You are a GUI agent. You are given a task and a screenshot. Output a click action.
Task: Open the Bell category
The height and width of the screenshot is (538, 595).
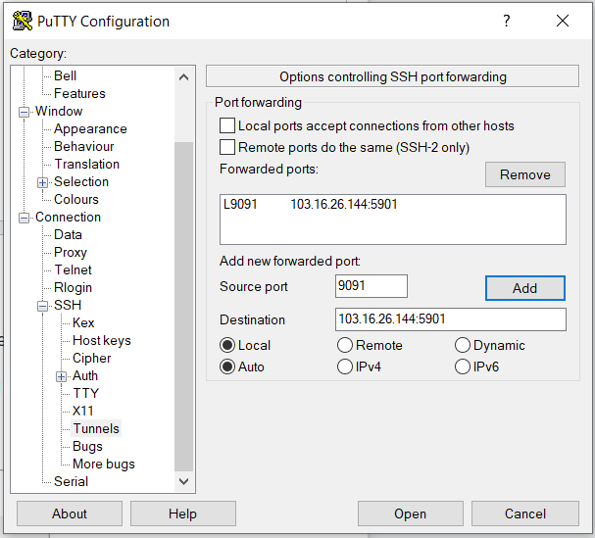click(65, 75)
